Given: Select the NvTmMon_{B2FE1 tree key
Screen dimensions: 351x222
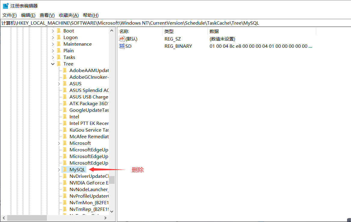Looking at the screenshot, I should point(89,202).
